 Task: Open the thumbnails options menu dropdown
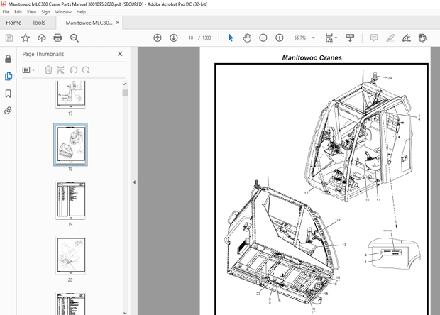[28, 70]
